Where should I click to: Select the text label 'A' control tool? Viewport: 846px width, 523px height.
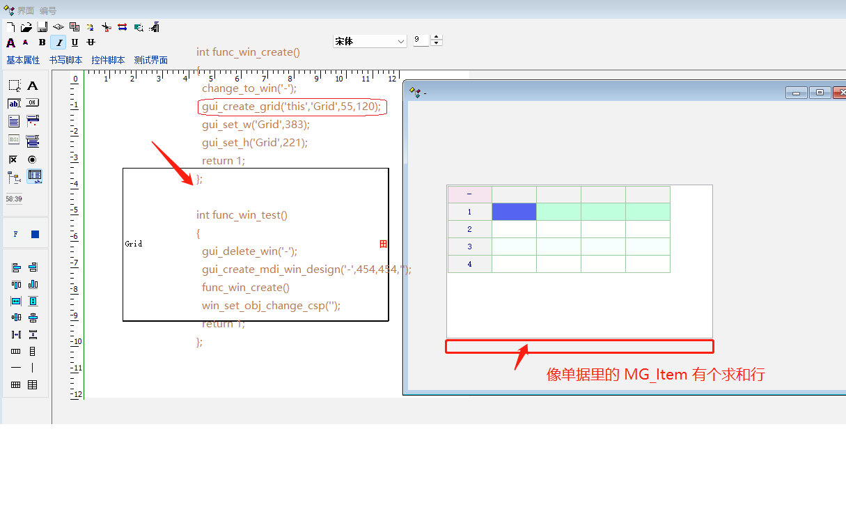(32, 86)
